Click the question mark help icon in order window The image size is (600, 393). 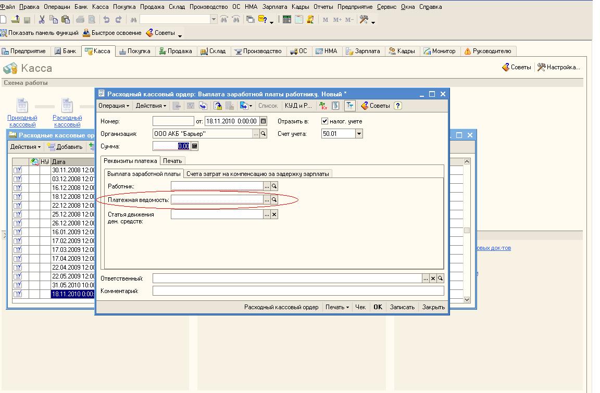coord(398,106)
